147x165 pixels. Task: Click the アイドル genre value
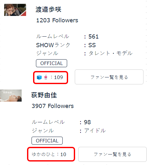[95, 131]
